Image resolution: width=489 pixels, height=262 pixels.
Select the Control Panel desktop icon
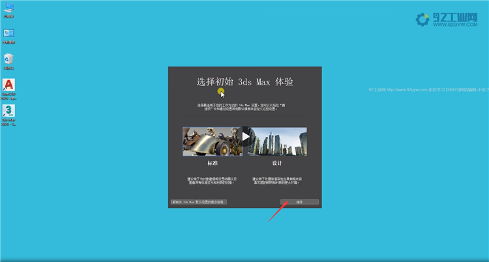8,36
